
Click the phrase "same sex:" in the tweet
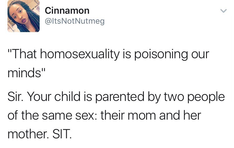[68, 116]
